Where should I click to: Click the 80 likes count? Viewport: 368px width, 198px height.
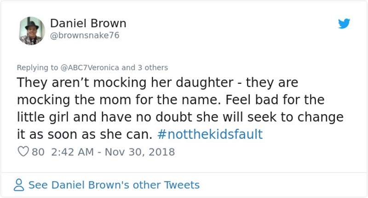click(38, 152)
